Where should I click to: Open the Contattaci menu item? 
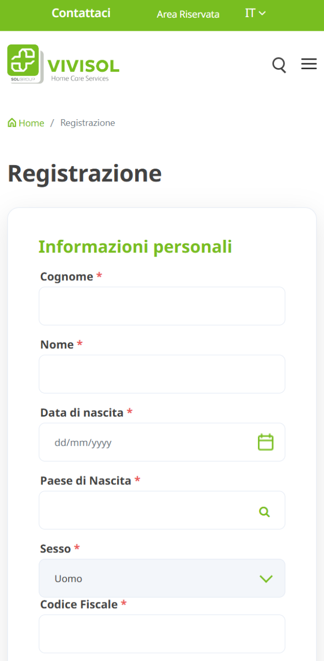click(x=81, y=14)
